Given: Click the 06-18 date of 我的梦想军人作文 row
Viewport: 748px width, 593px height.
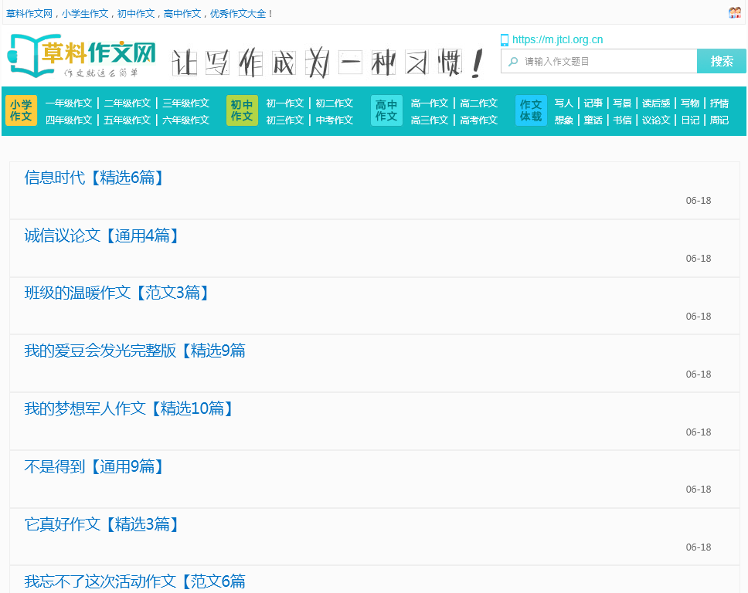Looking at the screenshot, I should tap(699, 432).
